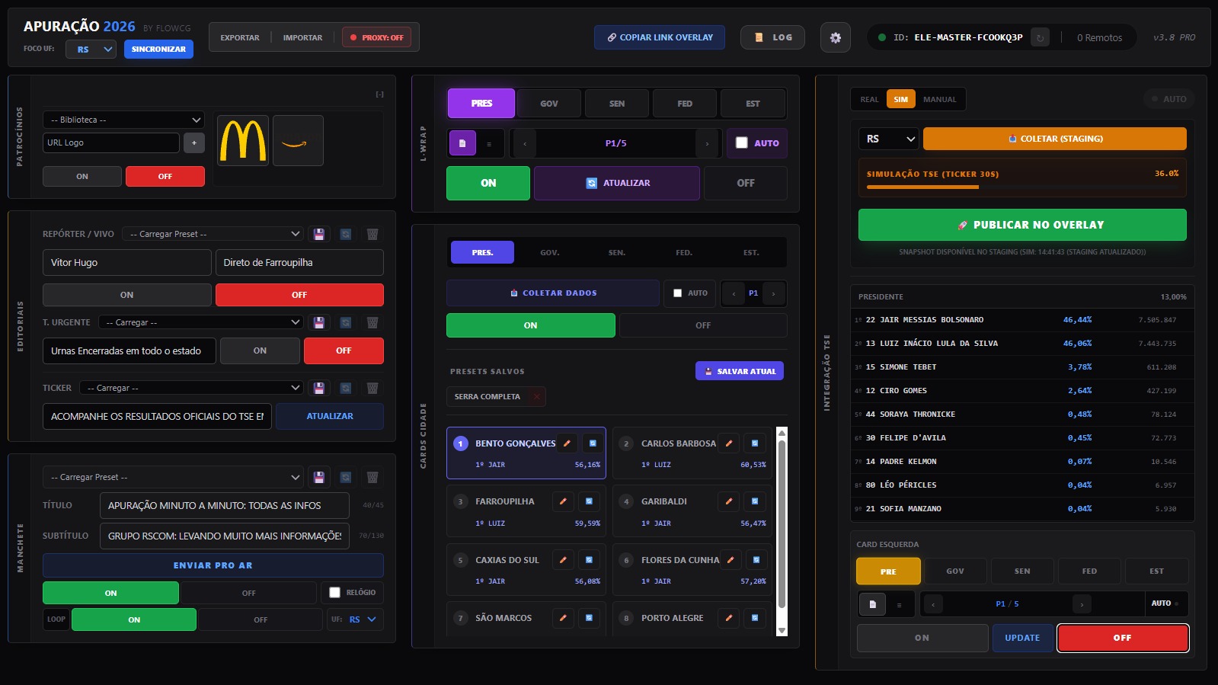Viewport: 1218px width, 685px height.
Task: Save the Repórter / Vivo preset via floppy icon
Action: 319,234
